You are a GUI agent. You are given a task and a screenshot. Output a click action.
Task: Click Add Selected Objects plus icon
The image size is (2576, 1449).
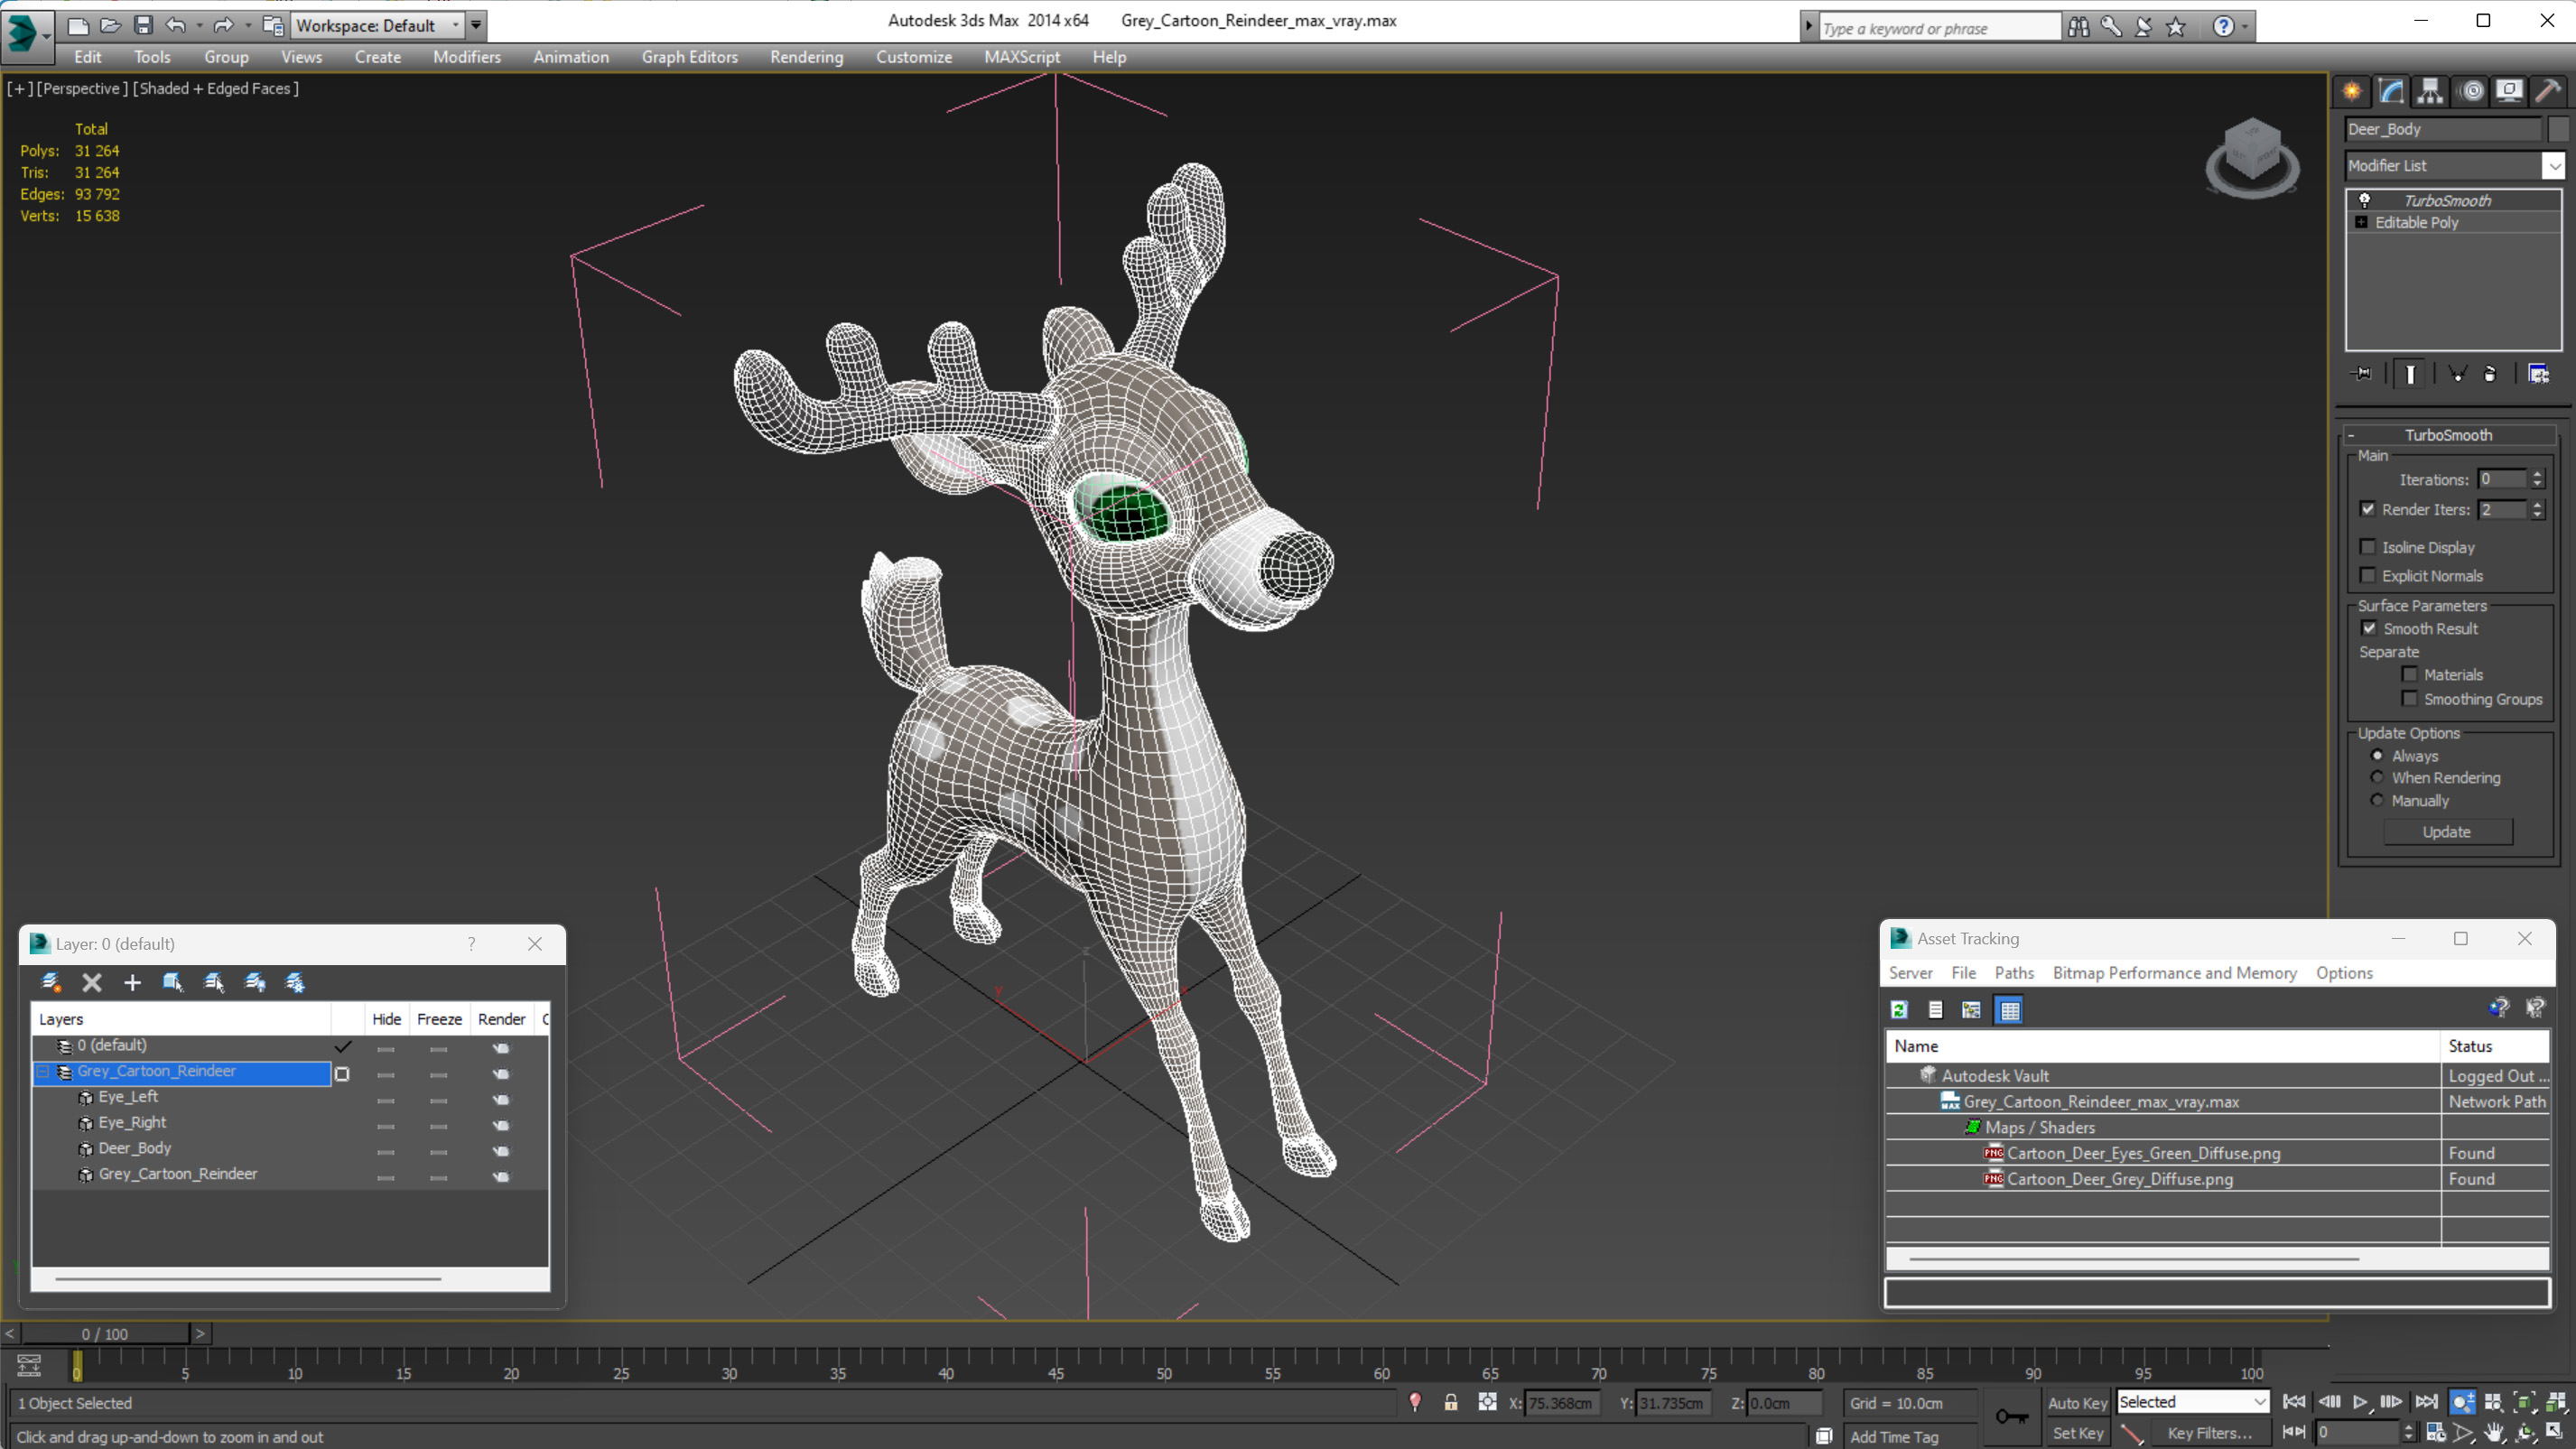pyautogui.click(x=132, y=982)
